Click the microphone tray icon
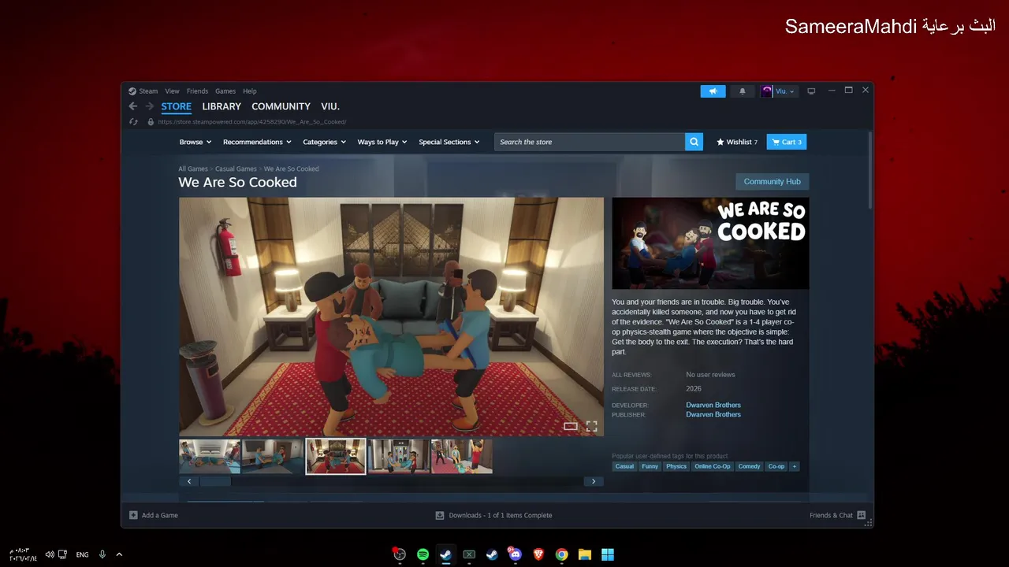1009x567 pixels. click(x=102, y=554)
